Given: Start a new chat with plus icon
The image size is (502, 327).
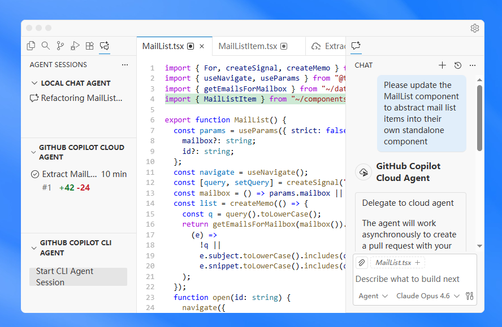Looking at the screenshot, I should 443,65.
